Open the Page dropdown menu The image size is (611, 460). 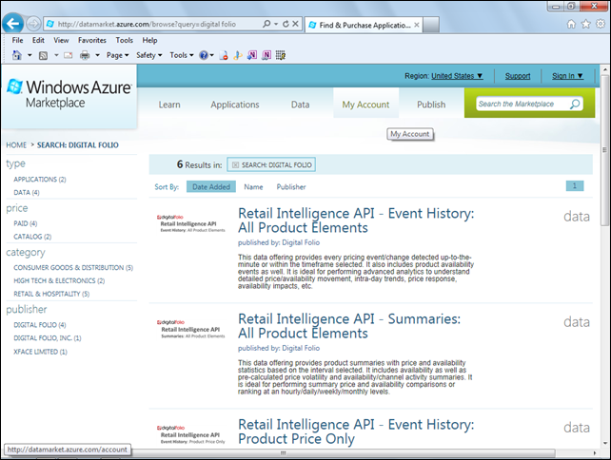(118, 55)
